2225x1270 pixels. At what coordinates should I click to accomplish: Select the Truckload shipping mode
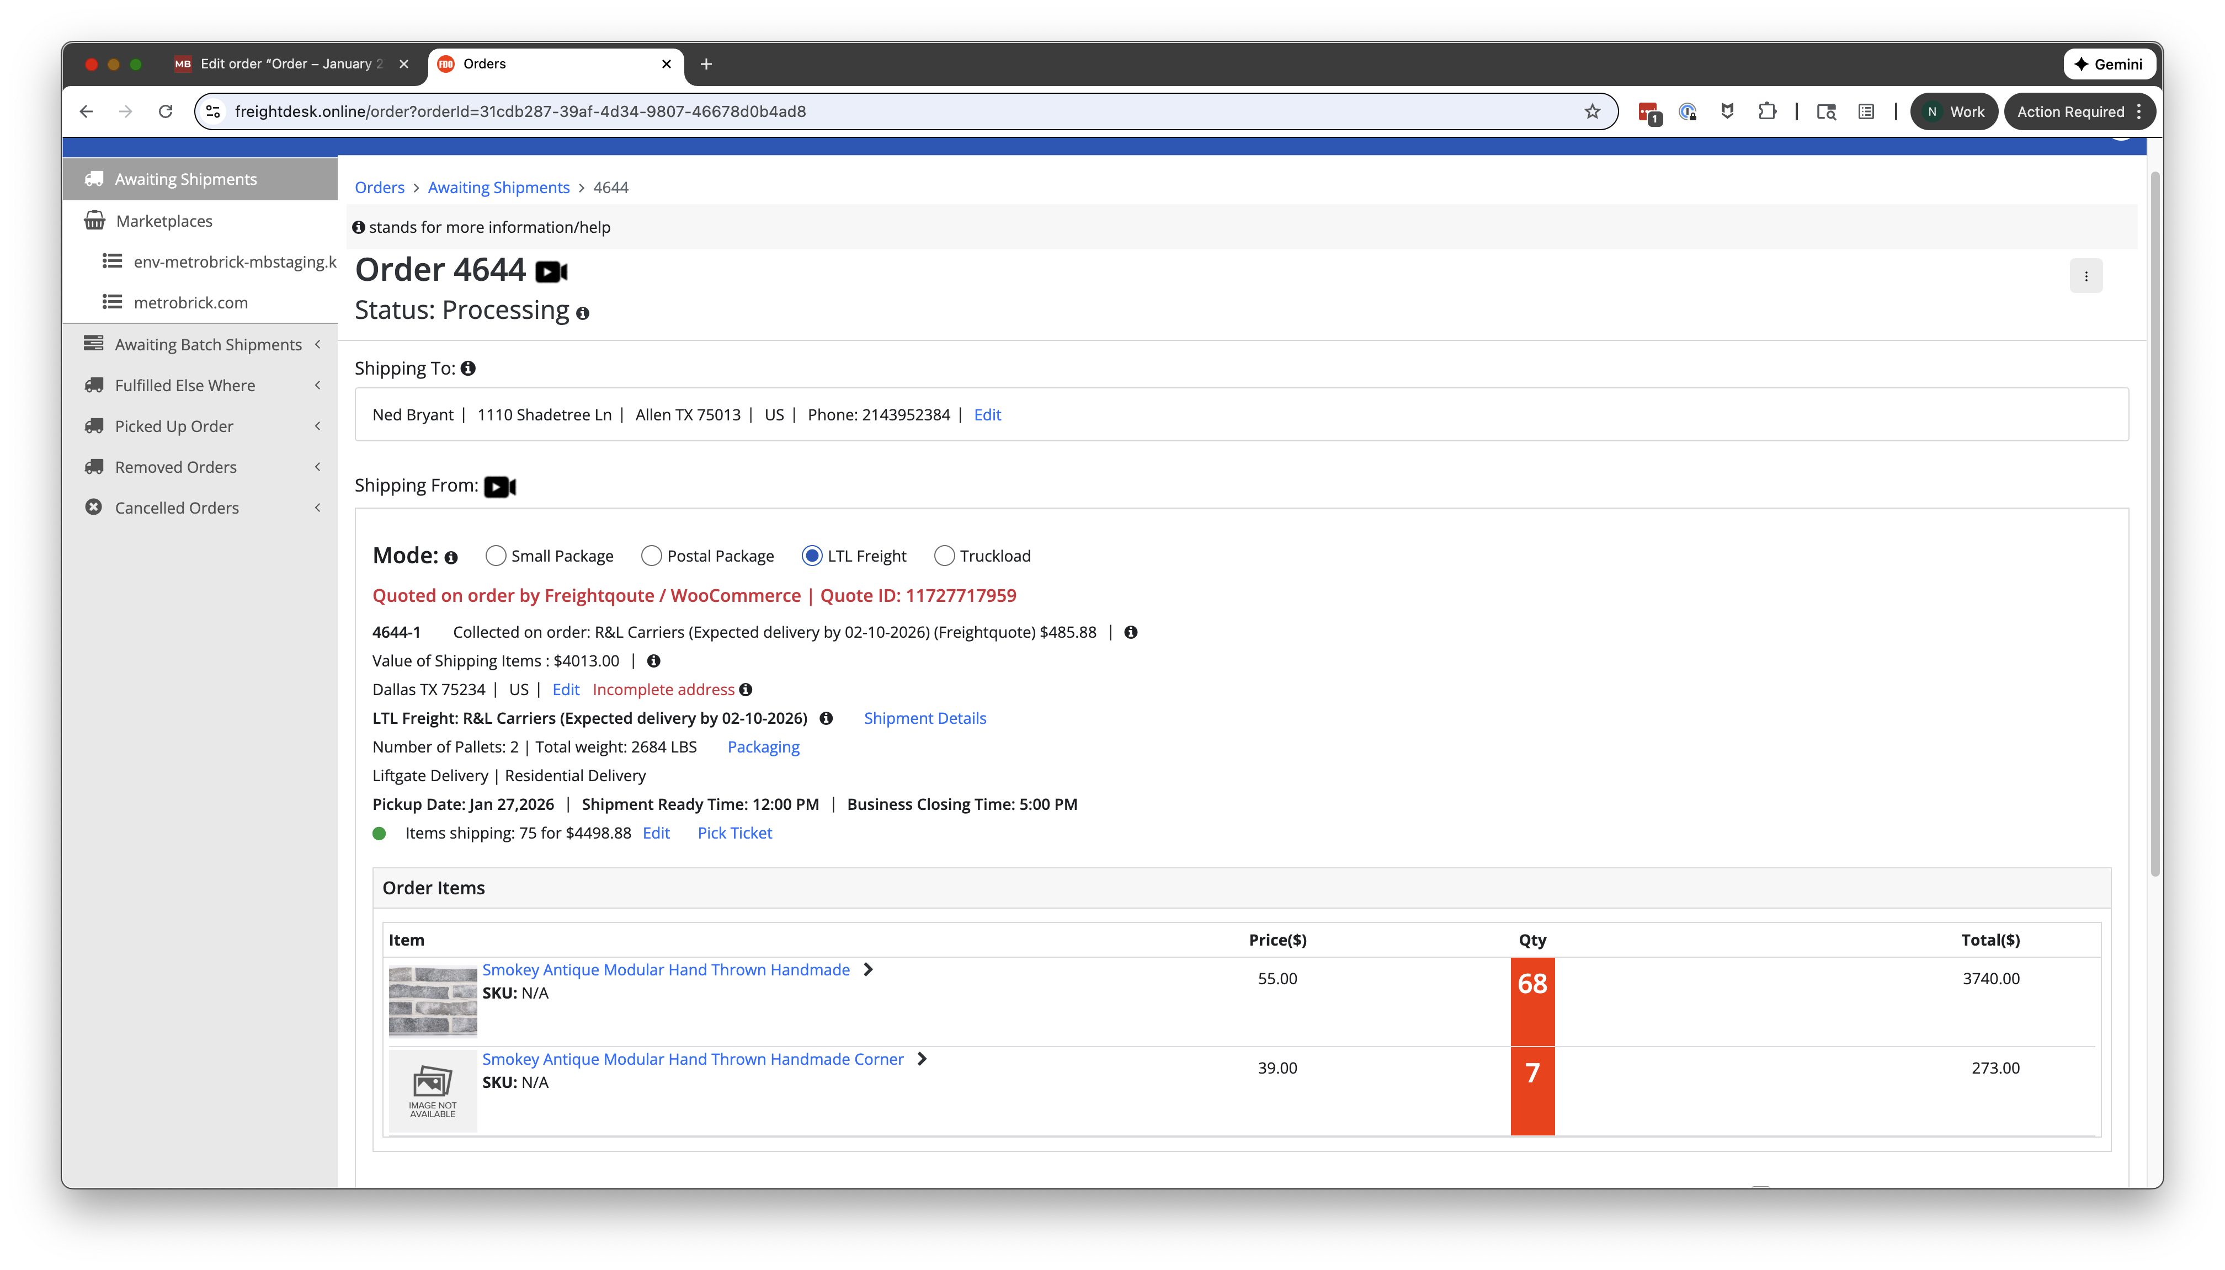(945, 556)
